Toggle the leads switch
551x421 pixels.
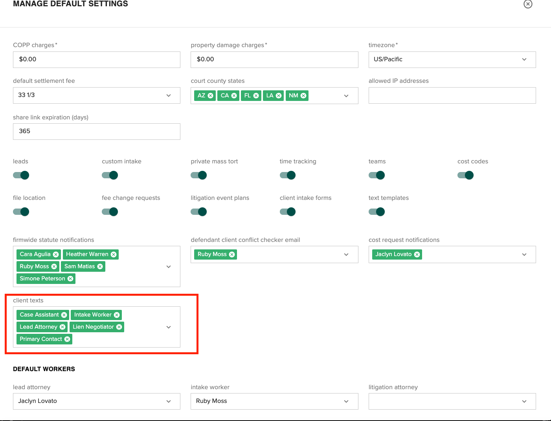pyautogui.click(x=21, y=175)
